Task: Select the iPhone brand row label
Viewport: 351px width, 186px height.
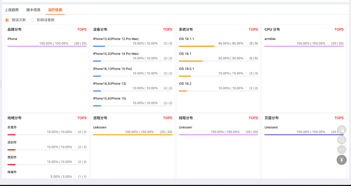Action: (x=12, y=39)
